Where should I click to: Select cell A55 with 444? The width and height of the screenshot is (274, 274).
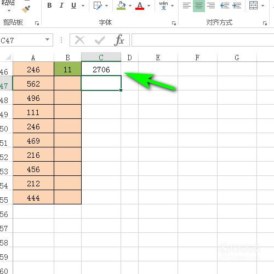pos(33,197)
